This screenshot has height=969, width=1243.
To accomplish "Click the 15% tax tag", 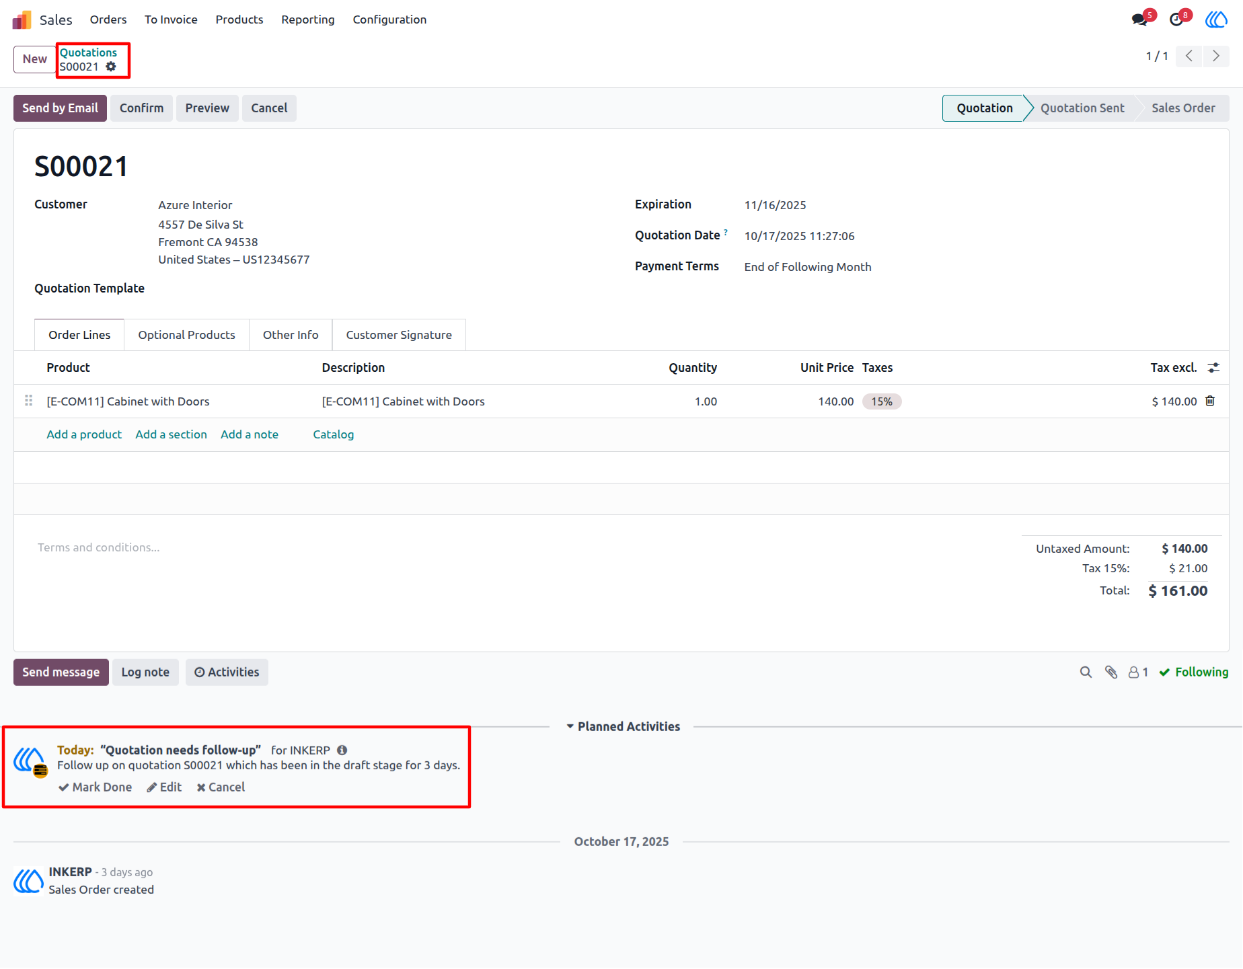I will 882,401.
